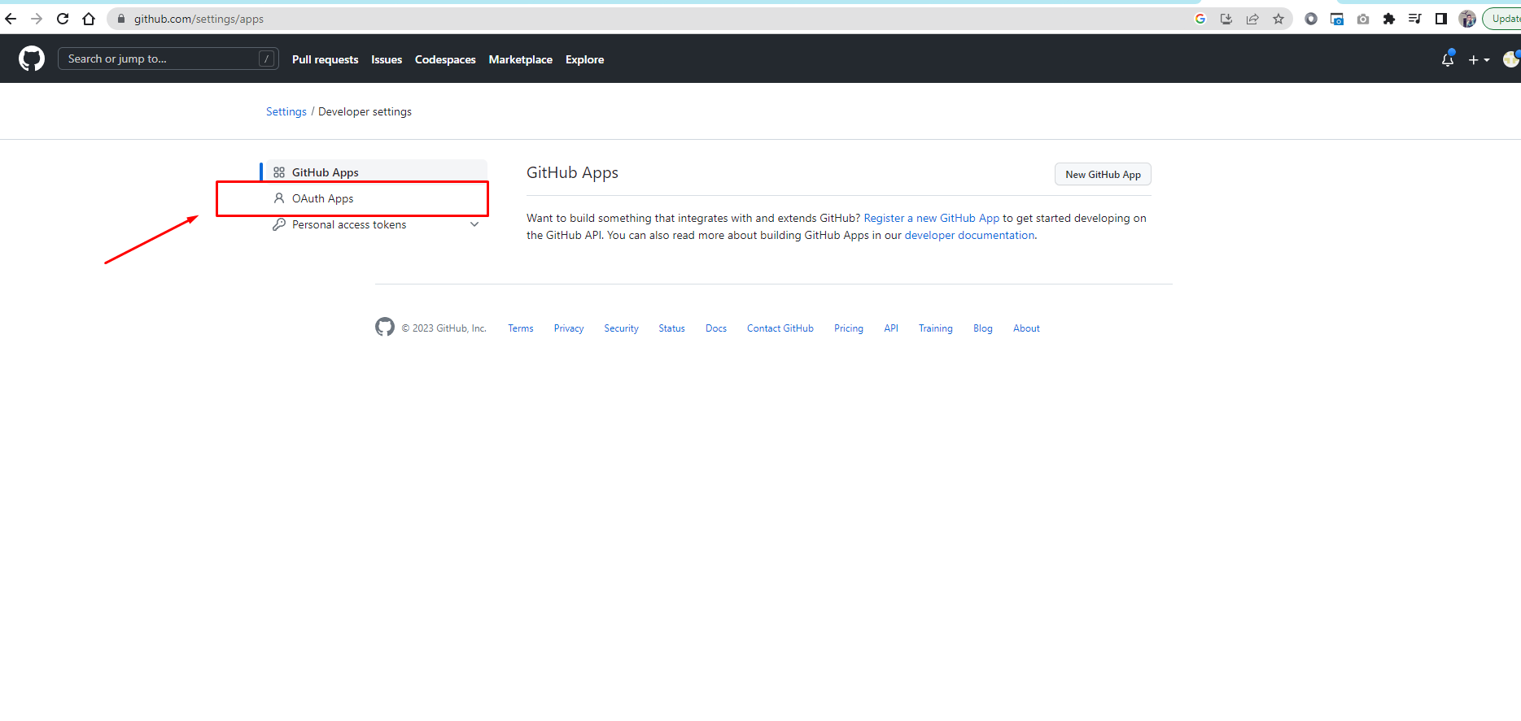Image resolution: width=1521 pixels, height=721 pixels.
Task: Reload the page with refresh icon
Action: [x=63, y=19]
